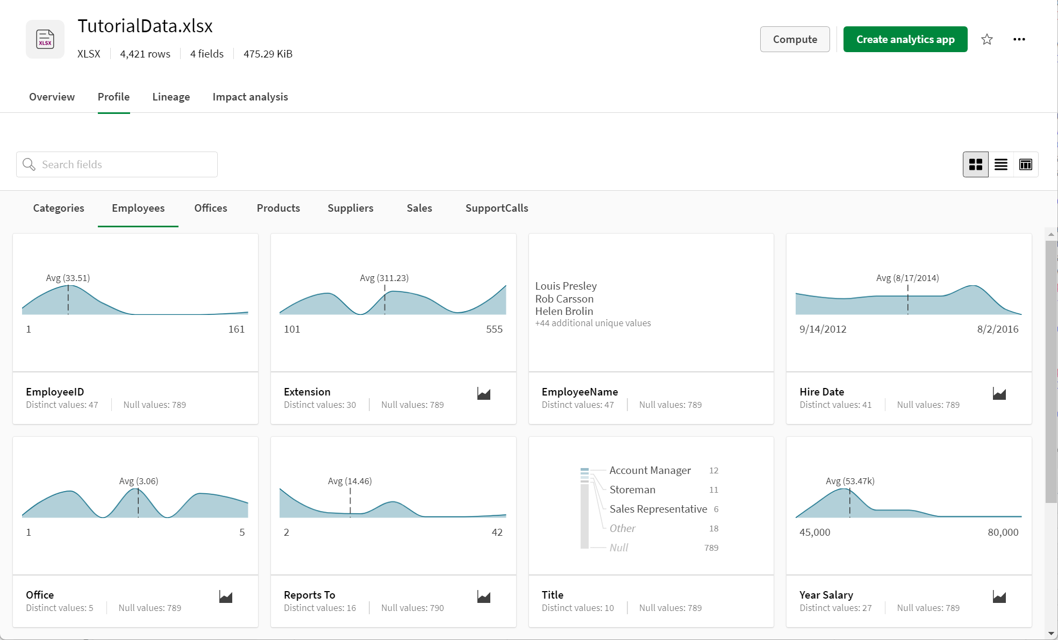1058x640 pixels.
Task: Open the Impact analysis tab
Action: click(250, 97)
